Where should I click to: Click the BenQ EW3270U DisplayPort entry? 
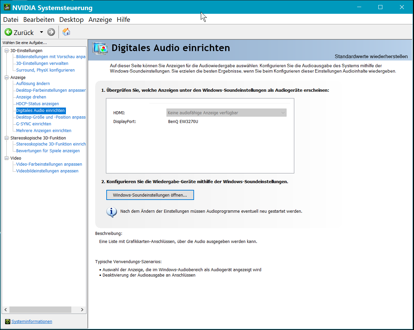pyautogui.click(x=183, y=122)
